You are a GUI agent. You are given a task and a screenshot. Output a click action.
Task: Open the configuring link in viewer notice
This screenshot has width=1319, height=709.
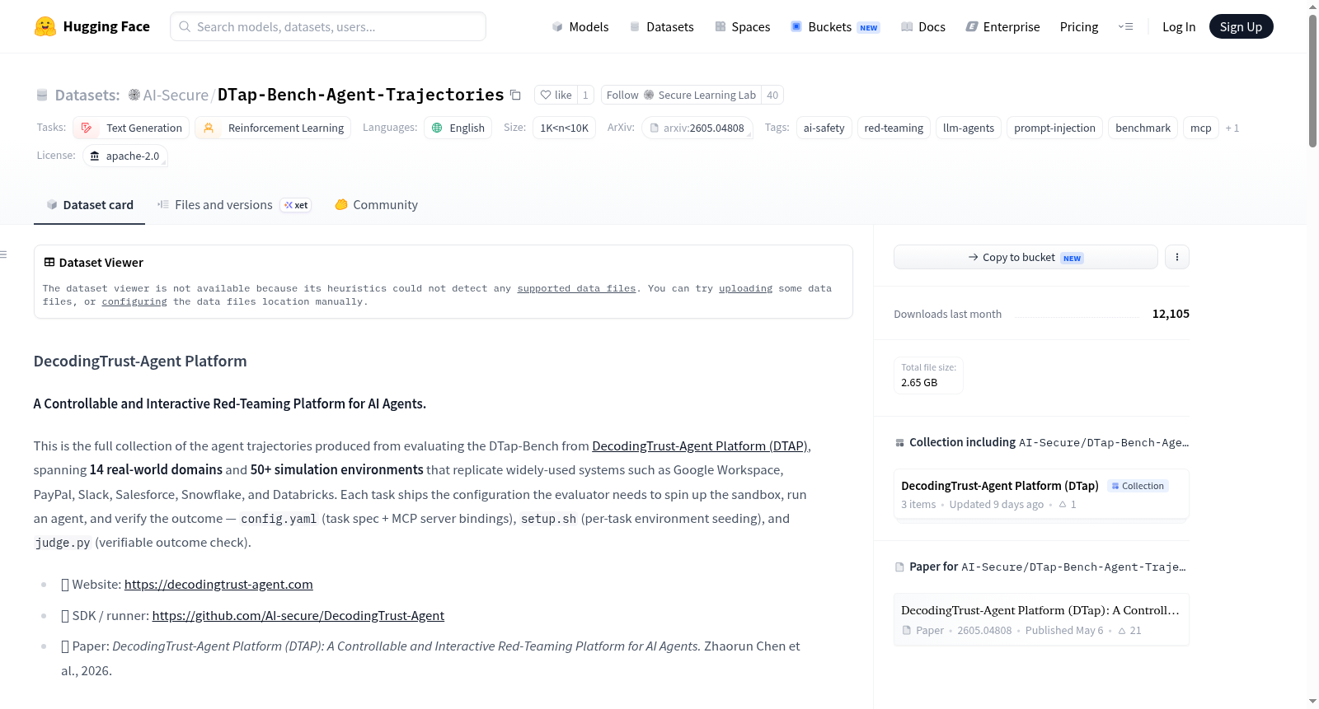(x=134, y=301)
